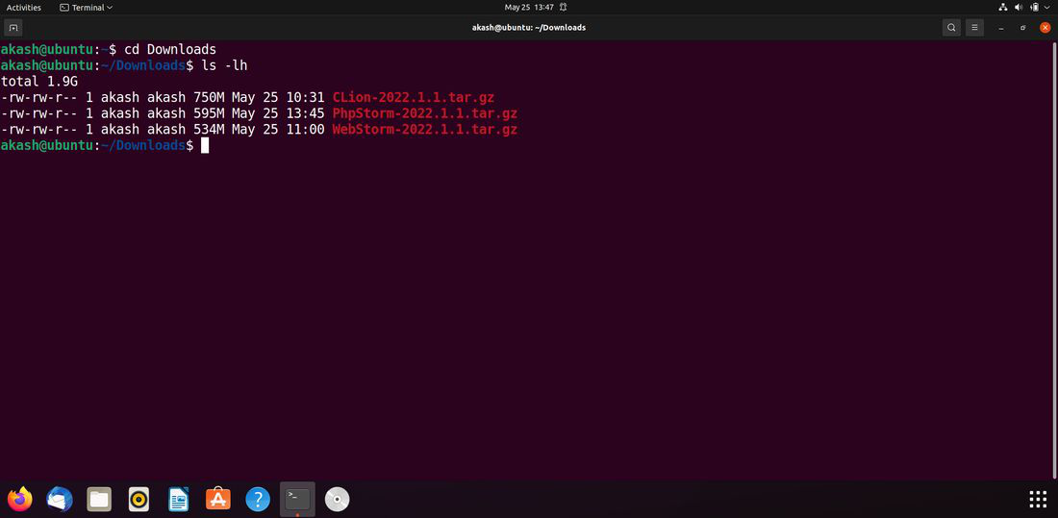
Task: Click the 13:45 timestamp
Action: 305,113
